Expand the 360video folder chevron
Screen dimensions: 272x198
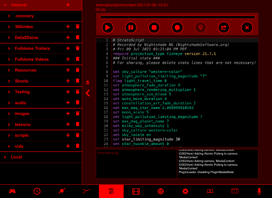(x=9, y=26)
